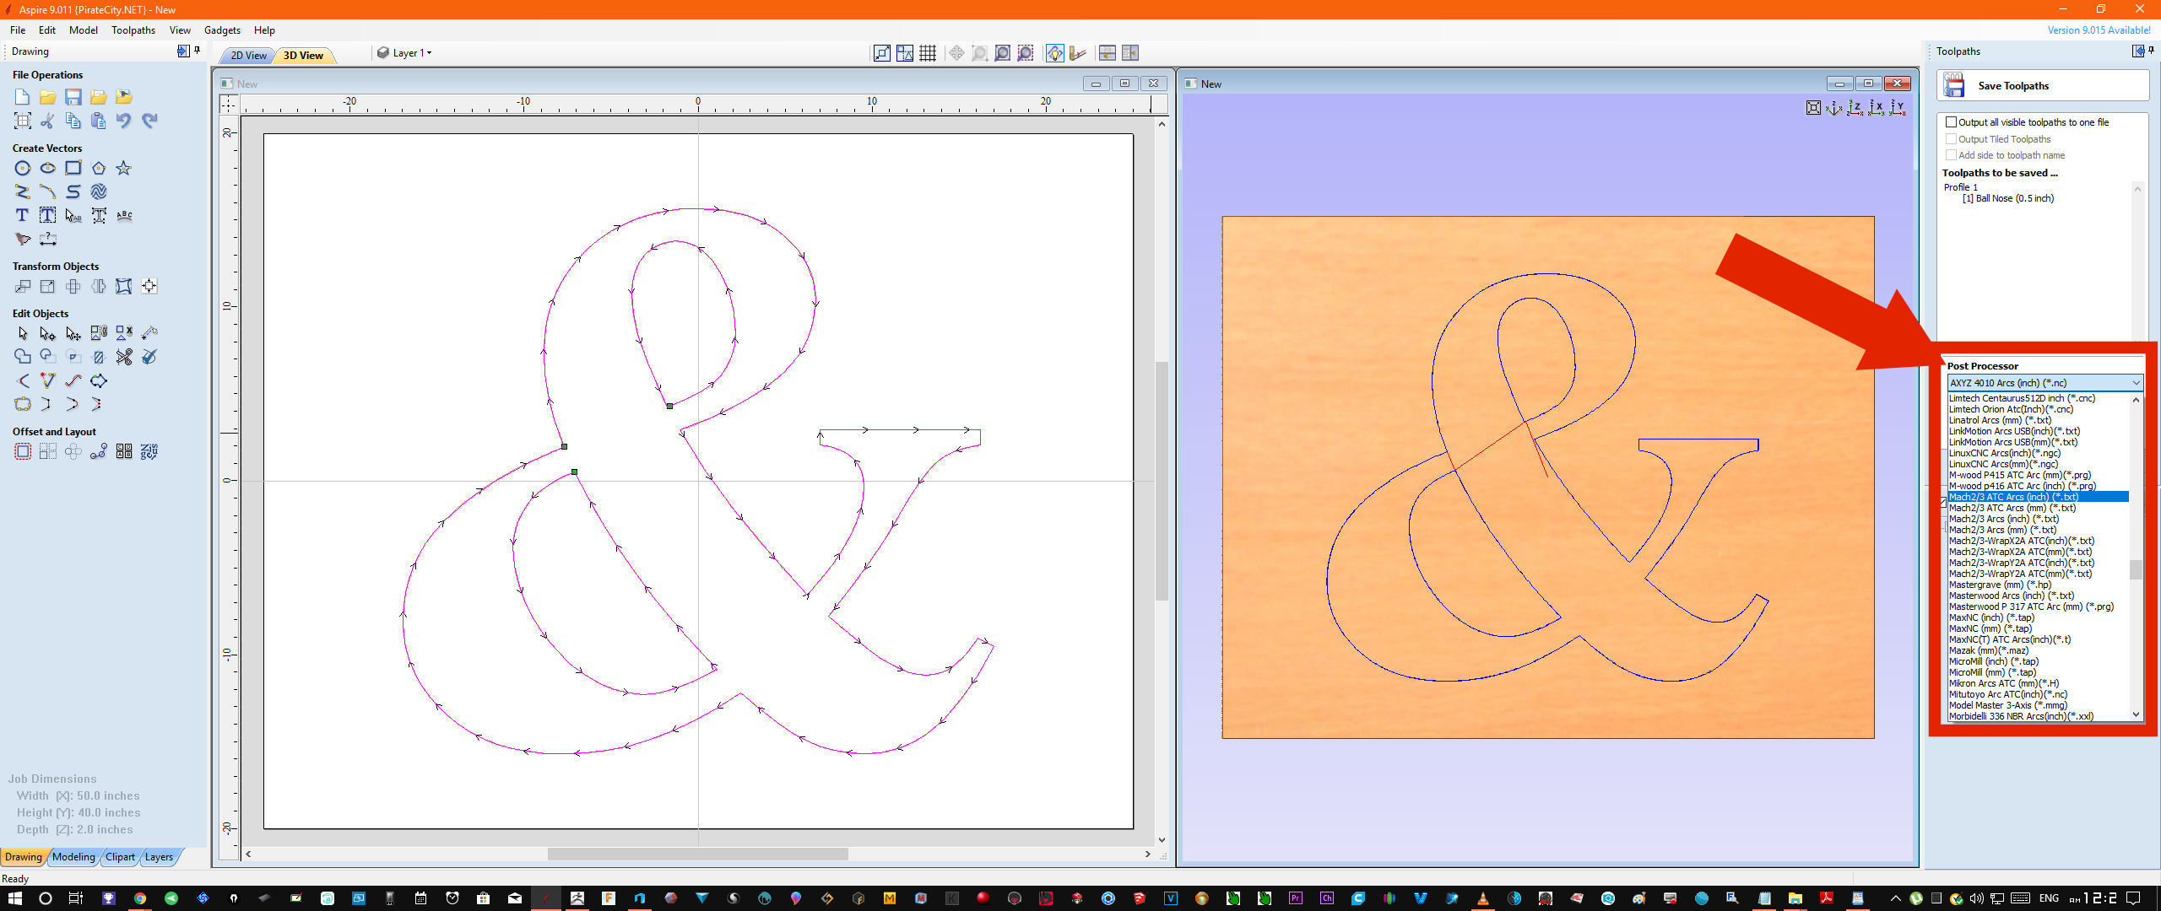Create a new file in File Operations

[x=23, y=97]
